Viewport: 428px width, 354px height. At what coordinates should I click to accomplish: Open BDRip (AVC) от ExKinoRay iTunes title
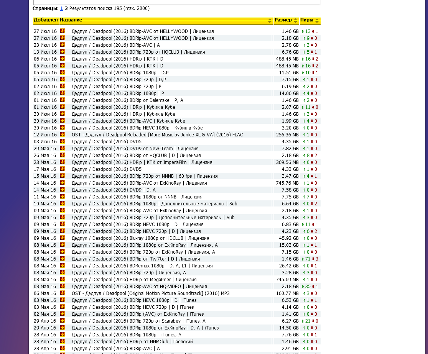click(138, 314)
